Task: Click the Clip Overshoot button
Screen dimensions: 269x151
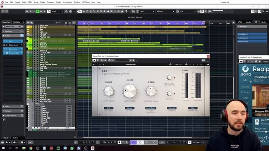Action: click(x=193, y=108)
